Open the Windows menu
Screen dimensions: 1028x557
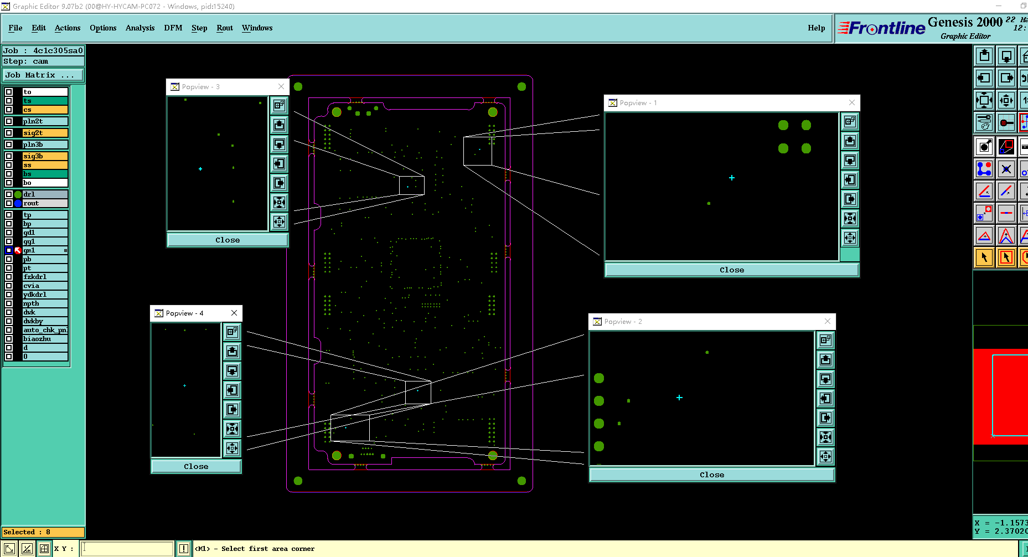[257, 28]
